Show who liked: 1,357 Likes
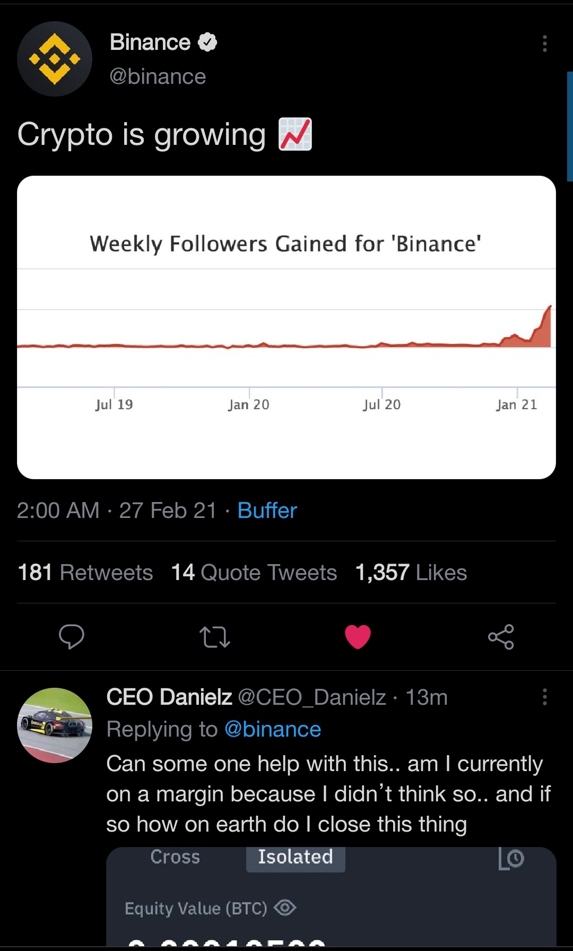The image size is (573, 951). click(411, 573)
